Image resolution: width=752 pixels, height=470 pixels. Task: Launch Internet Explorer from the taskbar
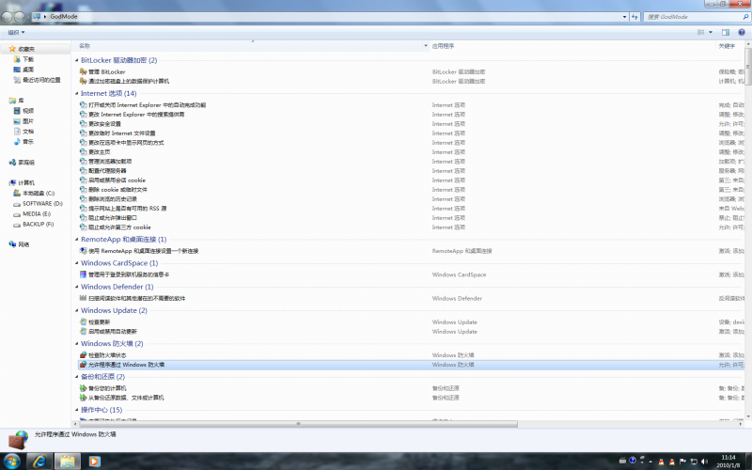coord(39,462)
